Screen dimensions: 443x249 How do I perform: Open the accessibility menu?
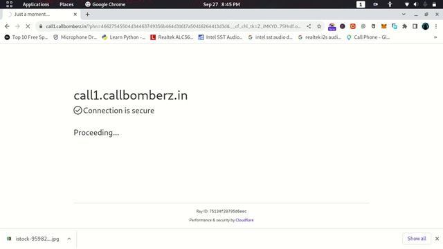[x=390, y=4]
